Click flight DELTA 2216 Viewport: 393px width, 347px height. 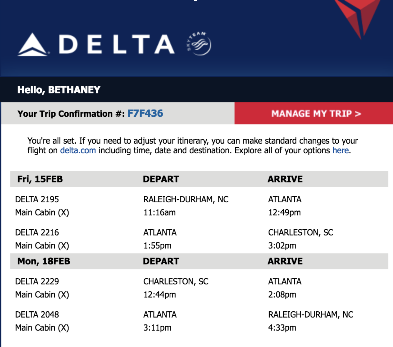[x=37, y=233]
